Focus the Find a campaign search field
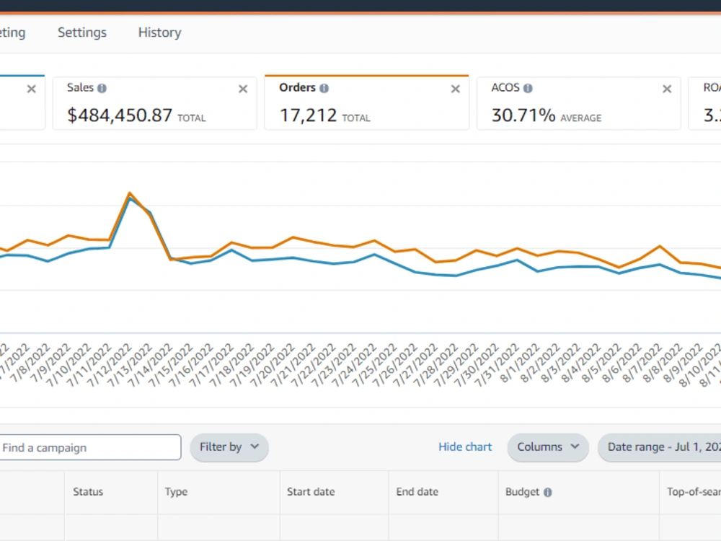This screenshot has height=541, width=721. [x=89, y=447]
